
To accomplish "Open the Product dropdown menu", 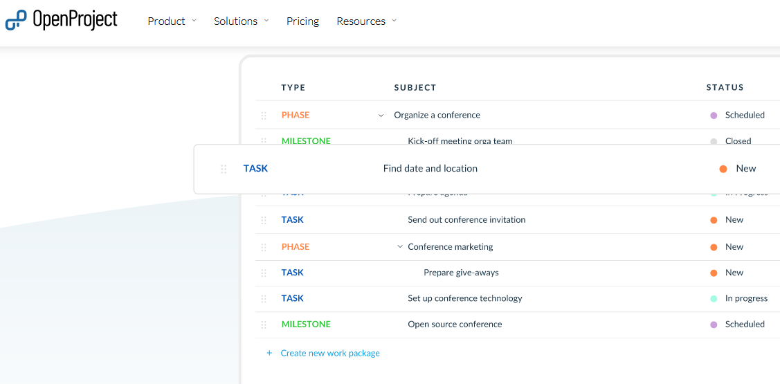I will click(x=172, y=21).
